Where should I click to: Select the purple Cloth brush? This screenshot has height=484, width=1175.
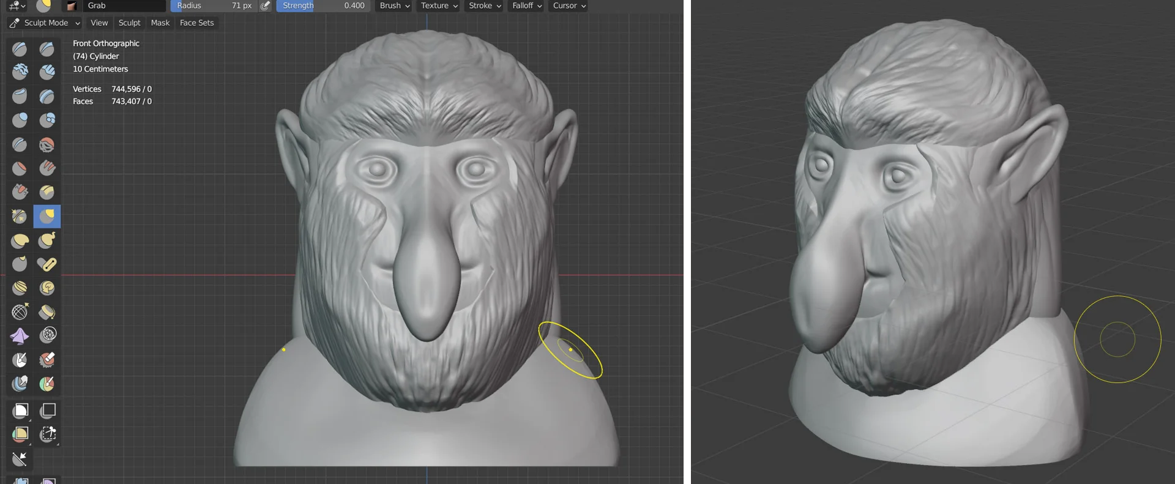(20, 336)
